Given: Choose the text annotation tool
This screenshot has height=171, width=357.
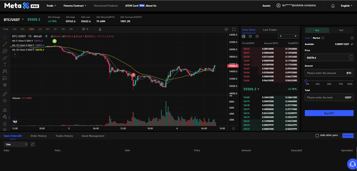Looking at the screenshot, I should [x=5, y=64].
